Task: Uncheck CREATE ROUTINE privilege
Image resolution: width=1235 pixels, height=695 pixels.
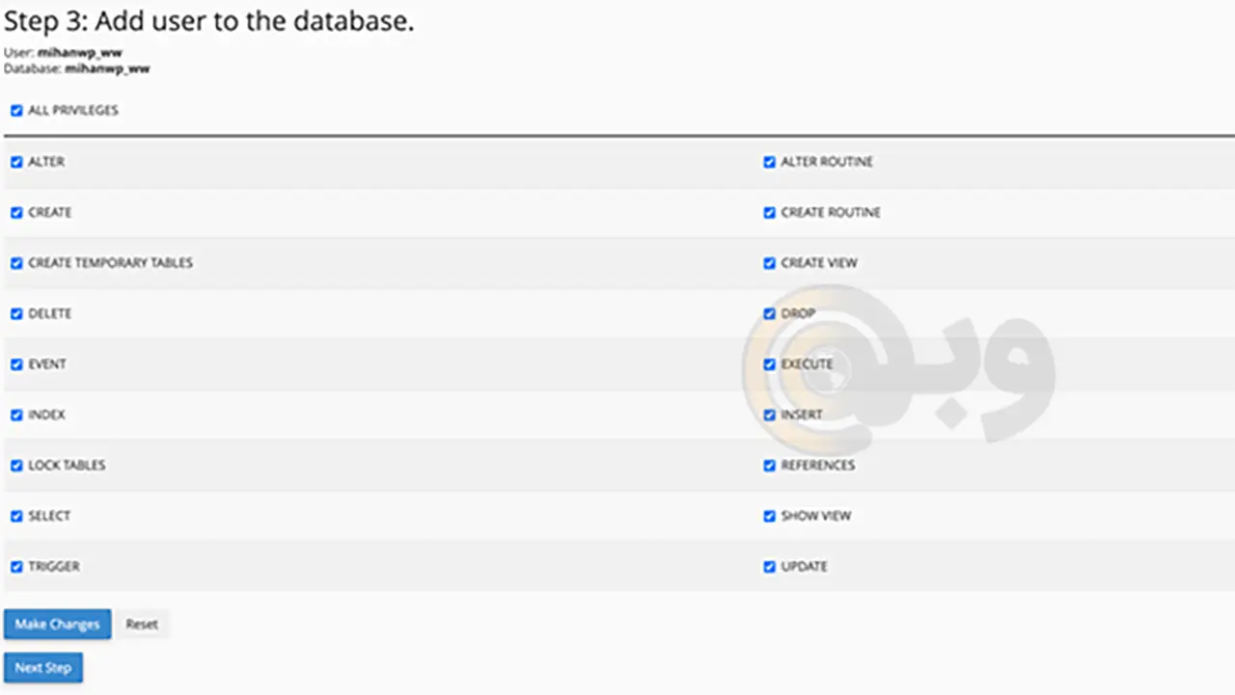Action: [x=769, y=213]
